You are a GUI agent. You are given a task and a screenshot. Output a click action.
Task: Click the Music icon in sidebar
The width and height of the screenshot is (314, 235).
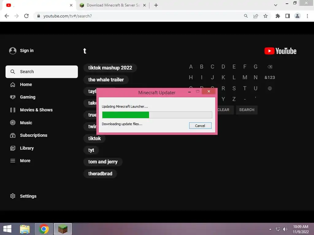tap(13, 123)
